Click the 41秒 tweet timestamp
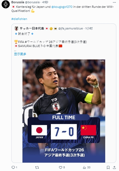Screen dimensions: 119x171 click(x=45, y=2)
